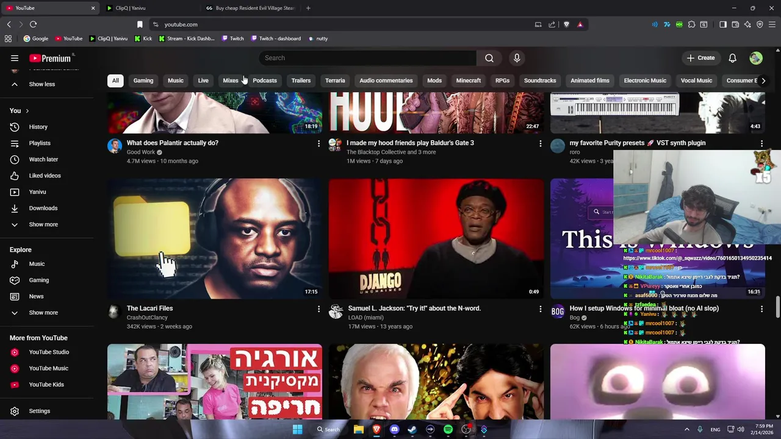Viewport: 781px width, 439px height.
Task: Select the Music category chip
Action: pos(176,80)
